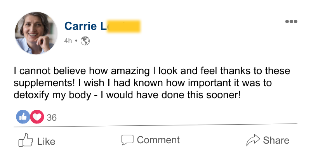Click the speech bubble Comment icon
This screenshot has width=311, height=158.
click(127, 140)
